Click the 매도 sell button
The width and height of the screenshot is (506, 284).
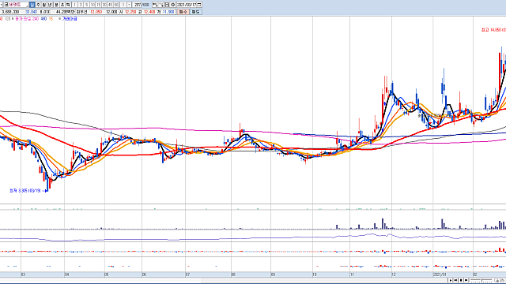[195, 12]
